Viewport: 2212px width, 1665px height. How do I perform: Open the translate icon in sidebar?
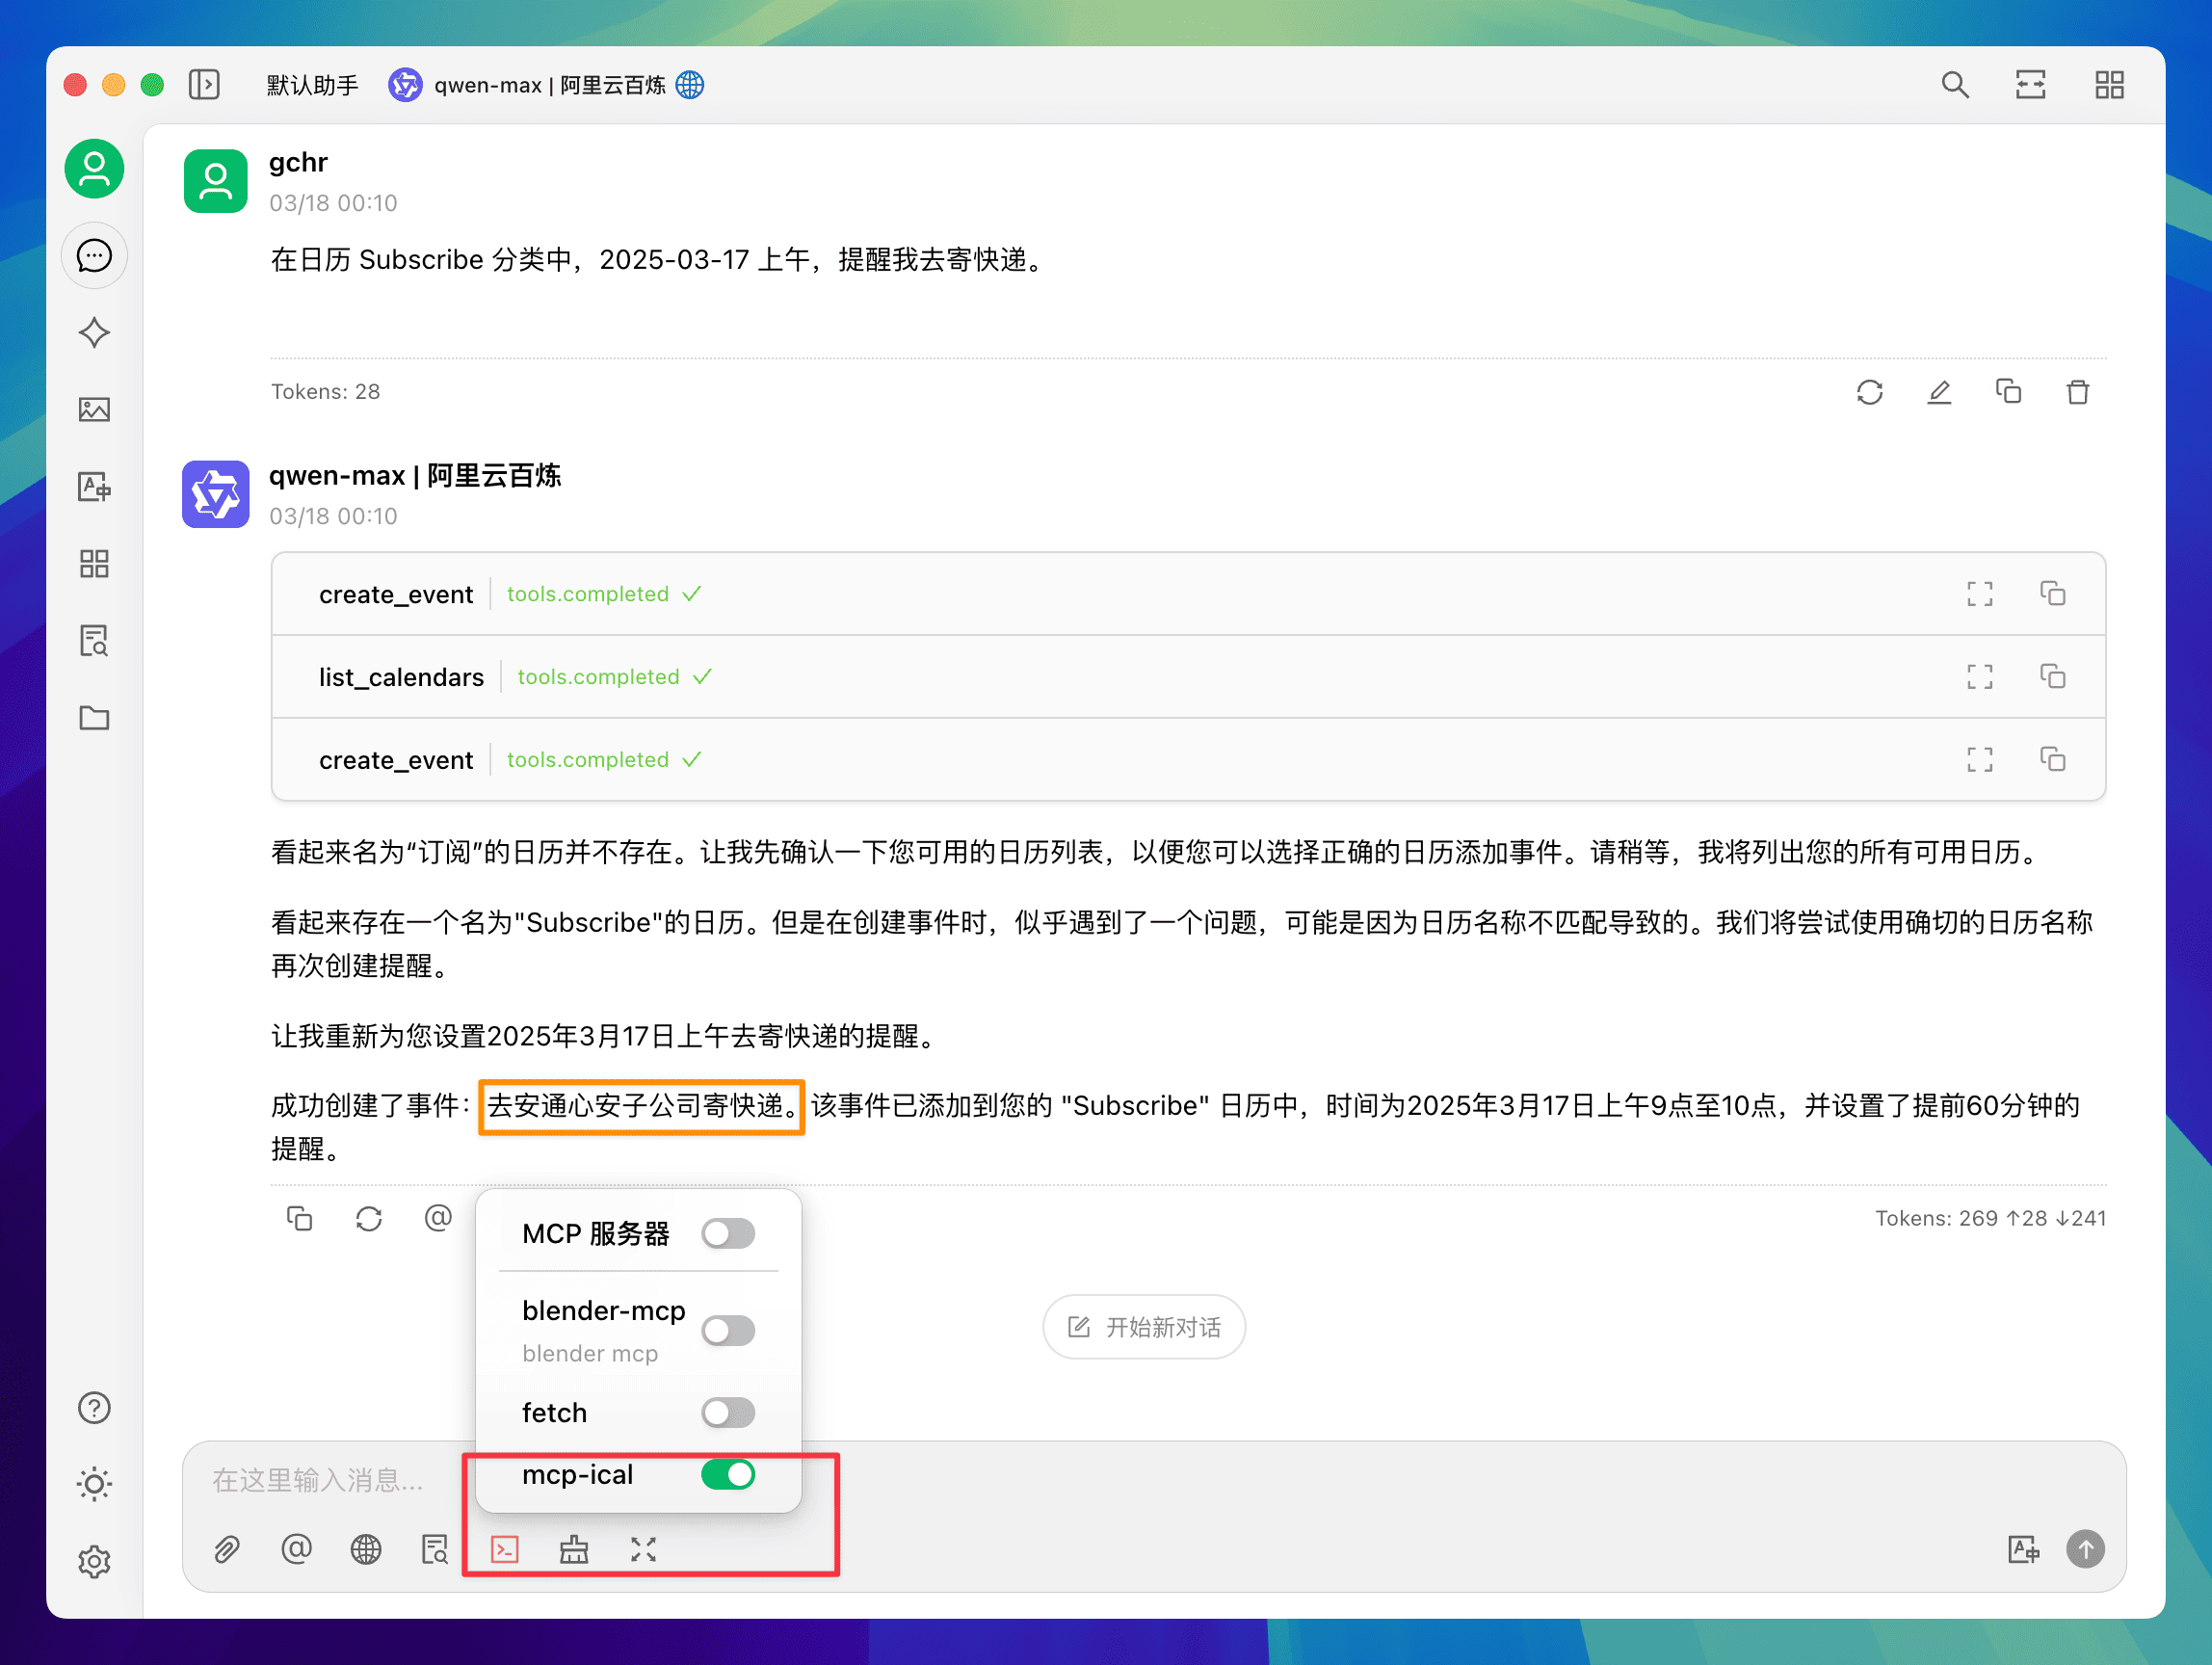point(94,487)
